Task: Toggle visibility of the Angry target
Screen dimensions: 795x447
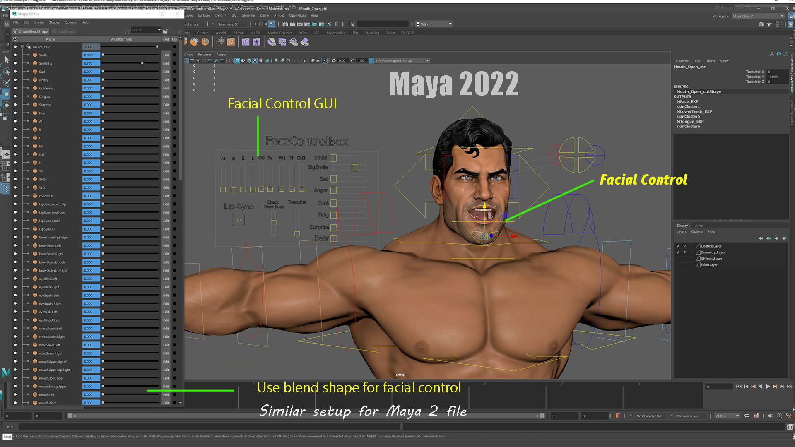Action: (x=15, y=80)
